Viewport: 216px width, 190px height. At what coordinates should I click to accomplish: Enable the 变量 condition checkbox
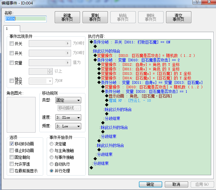point(12,63)
